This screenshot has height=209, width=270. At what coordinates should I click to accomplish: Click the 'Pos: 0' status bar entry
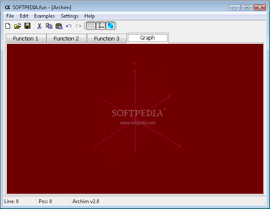tap(45, 201)
